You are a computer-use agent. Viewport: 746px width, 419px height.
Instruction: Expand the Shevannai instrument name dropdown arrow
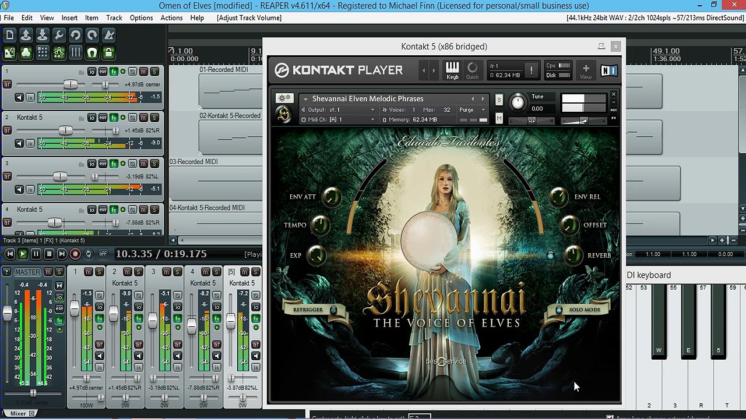point(305,99)
